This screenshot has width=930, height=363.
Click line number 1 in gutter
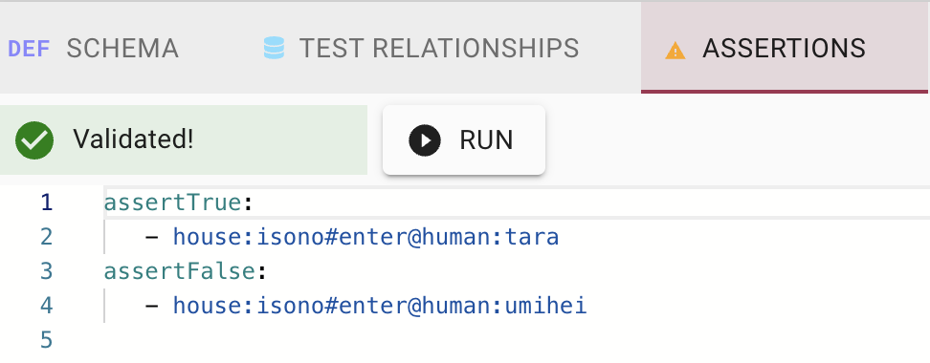click(47, 203)
